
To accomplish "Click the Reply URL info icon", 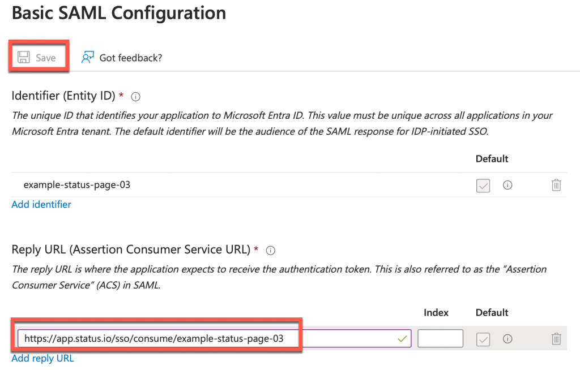I will click(270, 250).
